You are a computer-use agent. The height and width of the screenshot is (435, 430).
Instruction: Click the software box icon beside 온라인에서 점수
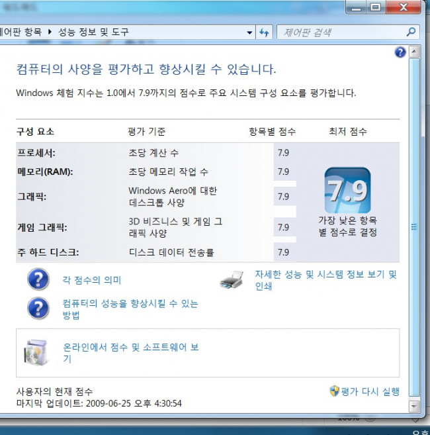[x=35, y=352]
